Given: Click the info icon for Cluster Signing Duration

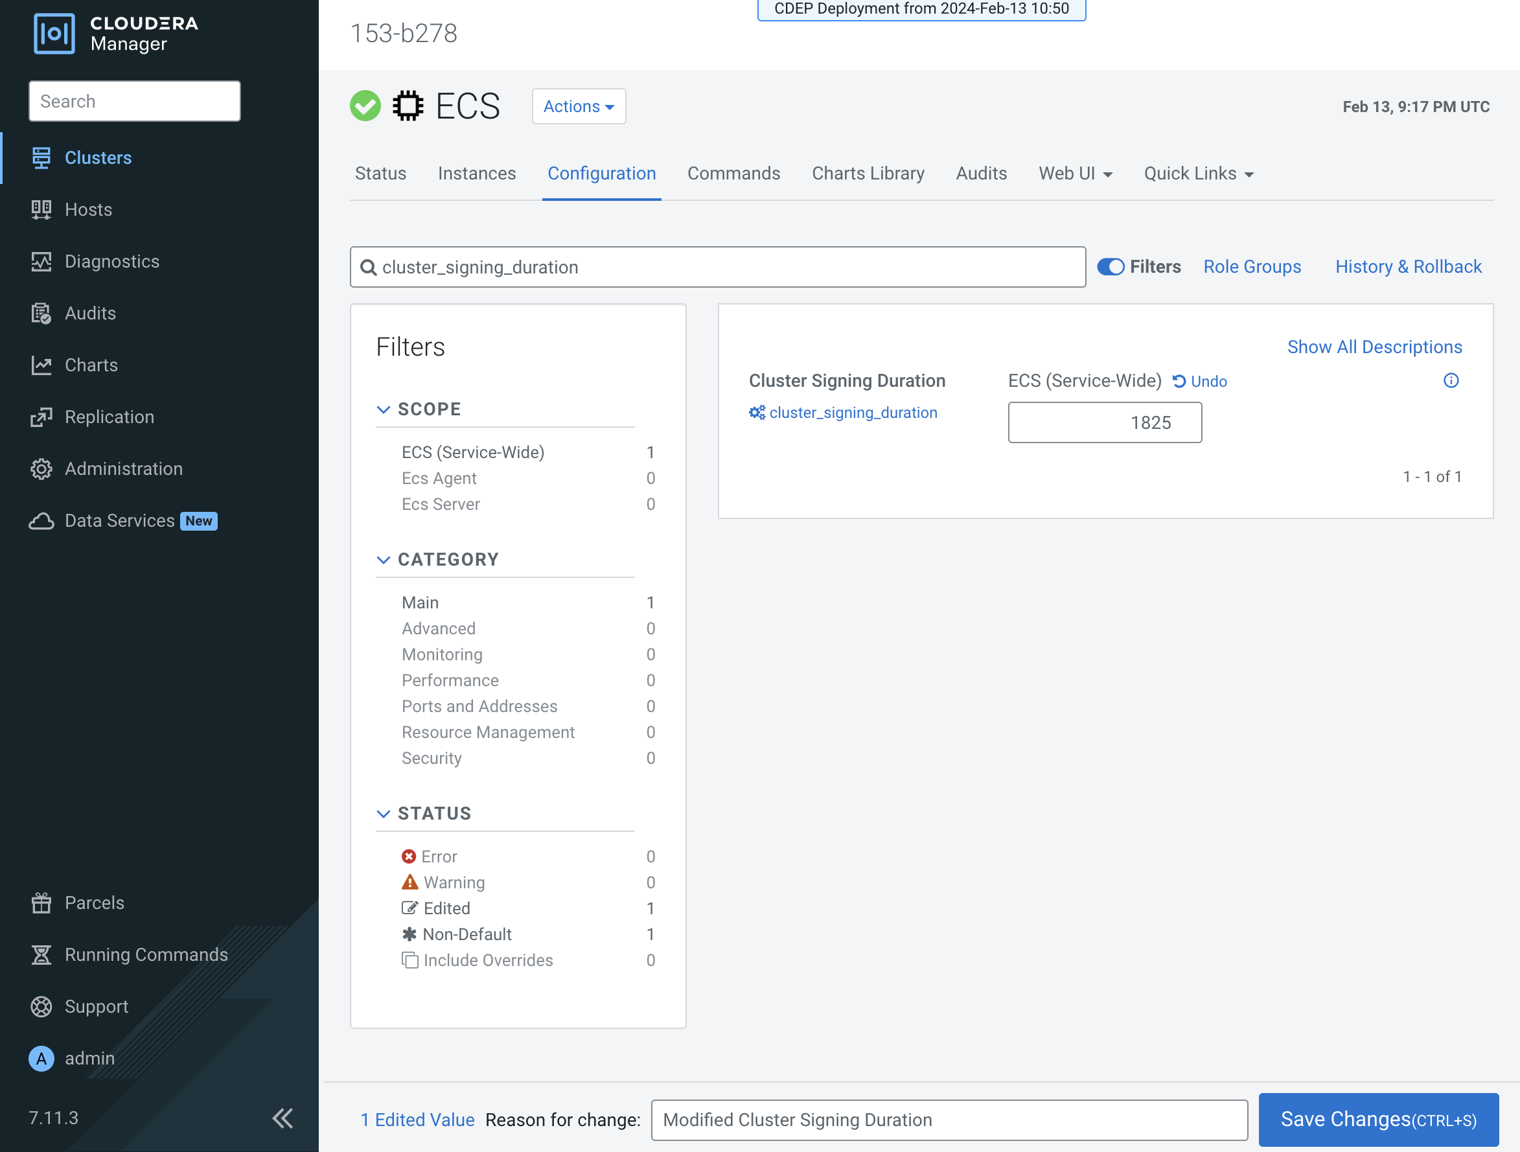Looking at the screenshot, I should pyautogui.click(x=1451, y=381).
